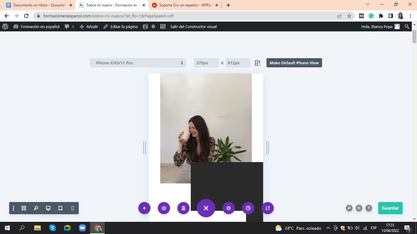This screenshot has width=417, height=234.
Task: Open Chrome profile avatar
Action: coord(401,16)
